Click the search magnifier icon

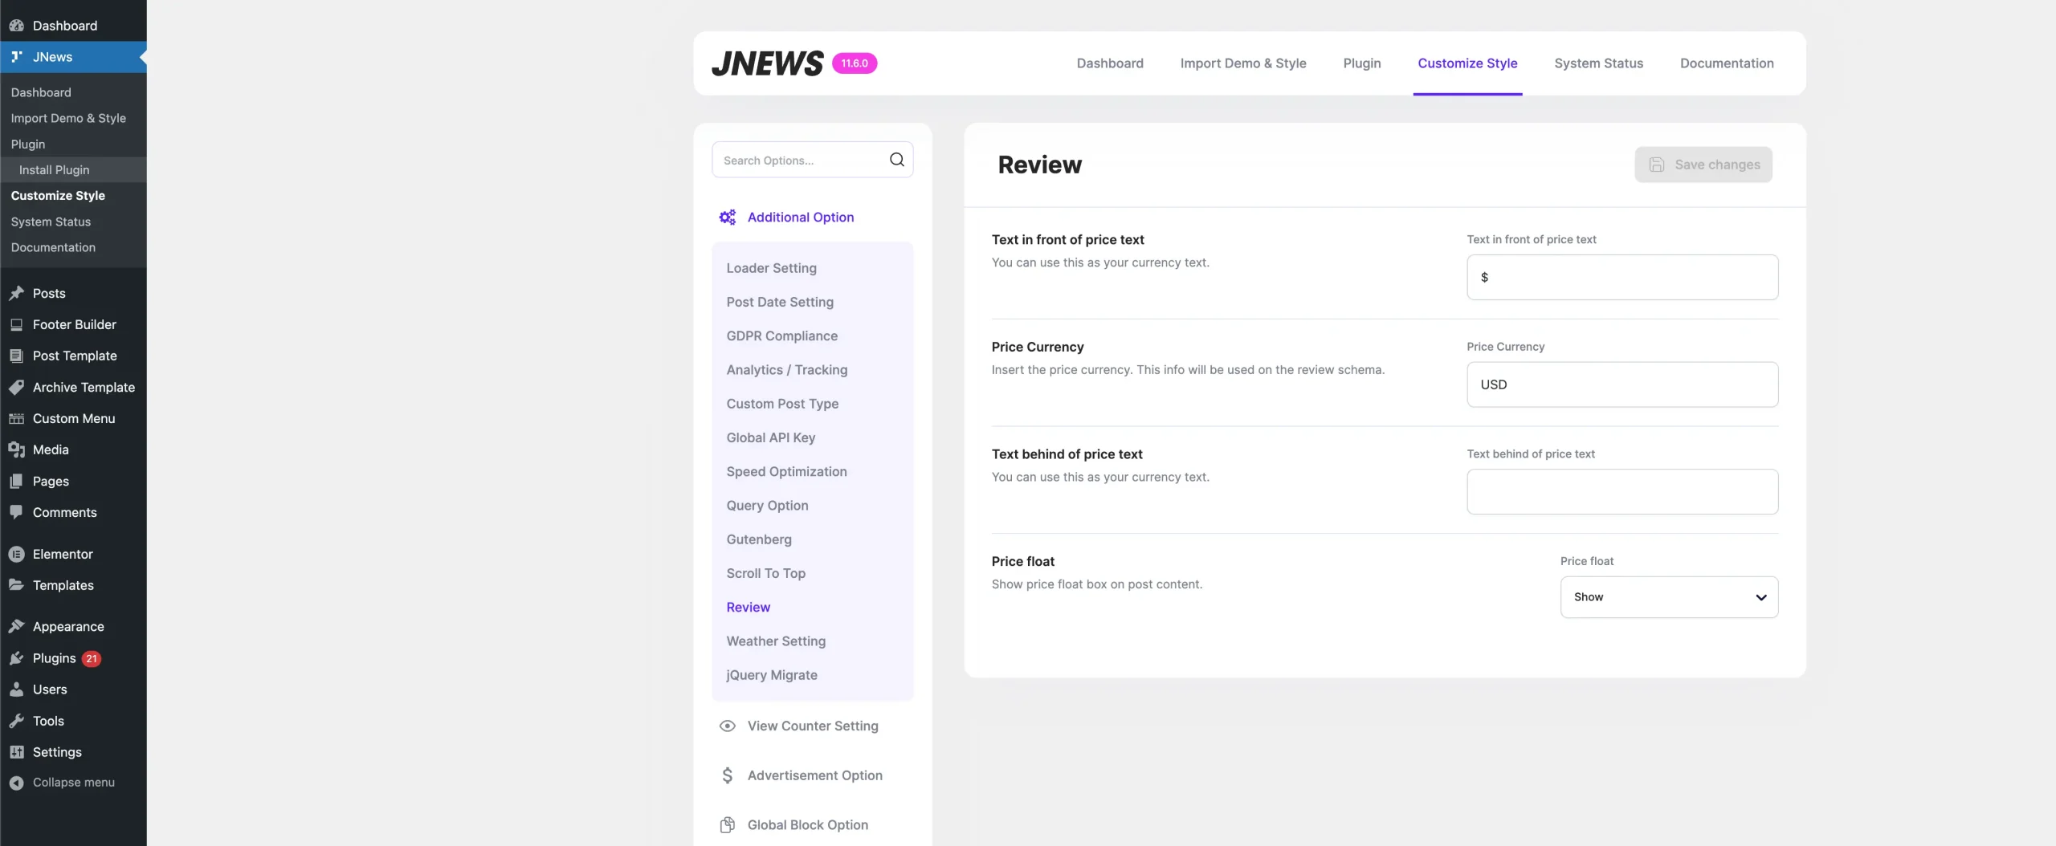(896, 160)
